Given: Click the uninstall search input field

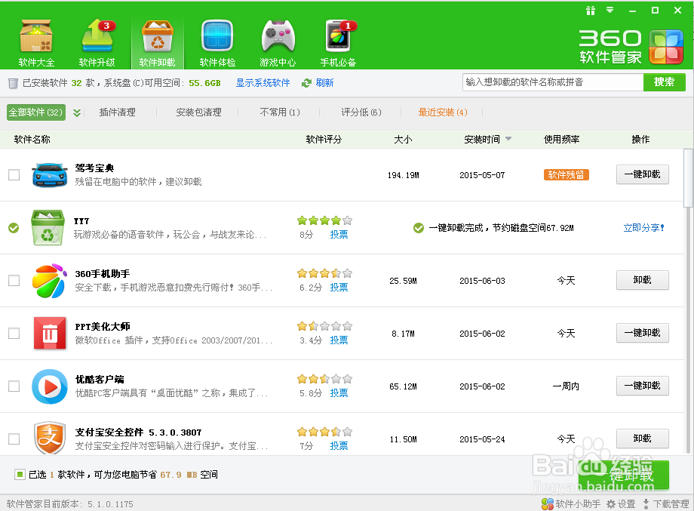Looking at the screenshot, I should pos(553,82).
